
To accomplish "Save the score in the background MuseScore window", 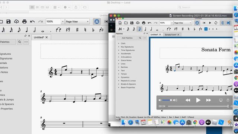I will (x=9, y=22).
